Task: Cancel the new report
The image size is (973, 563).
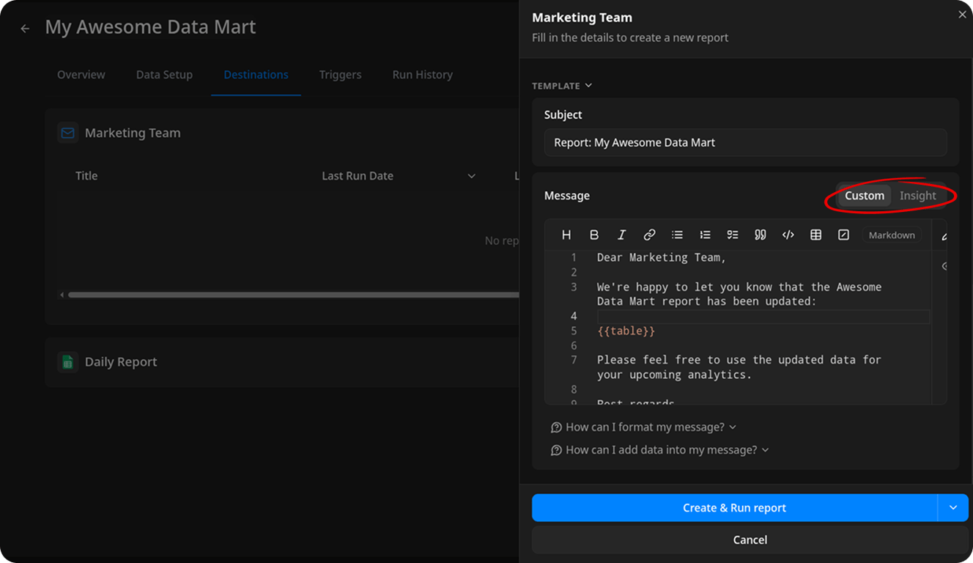Action: (x=750, y=540)
